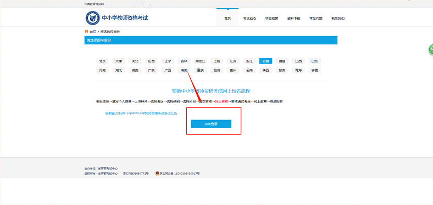Select province 甘肃
Viewport: 433px width, 205px height.
282,70
